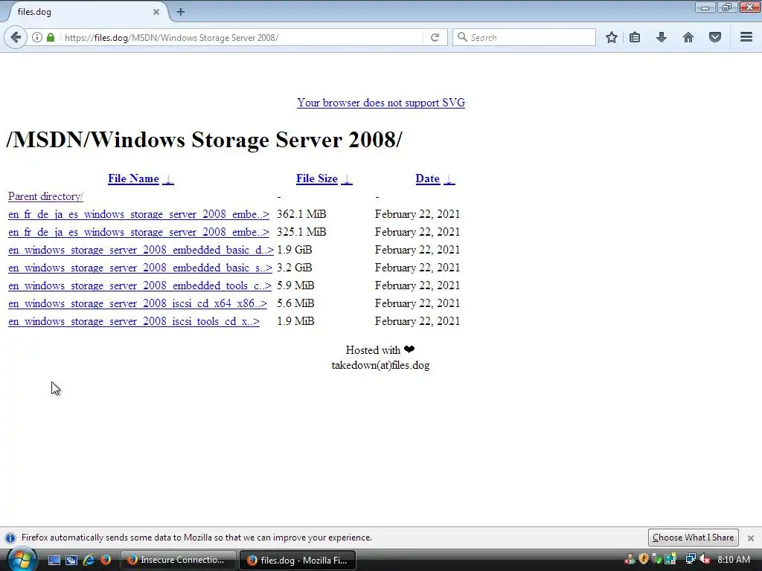Click the date in the 5.6 MiB row
The image size is (762, 571).
(x=417, y=303)
